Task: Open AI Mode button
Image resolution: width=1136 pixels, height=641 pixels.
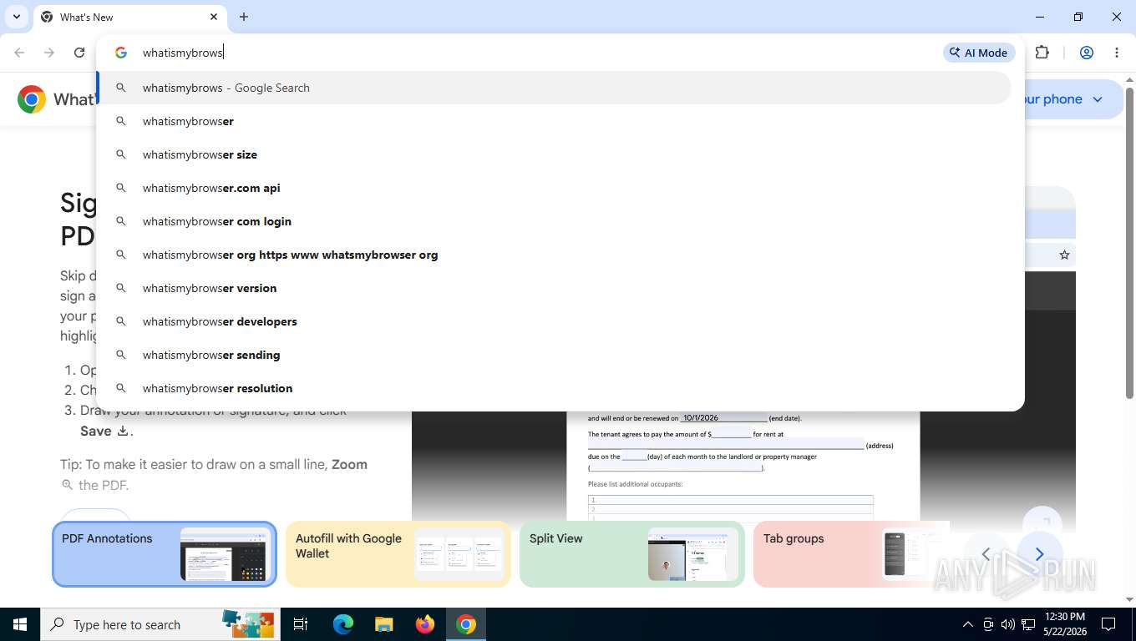Action: 979,53
